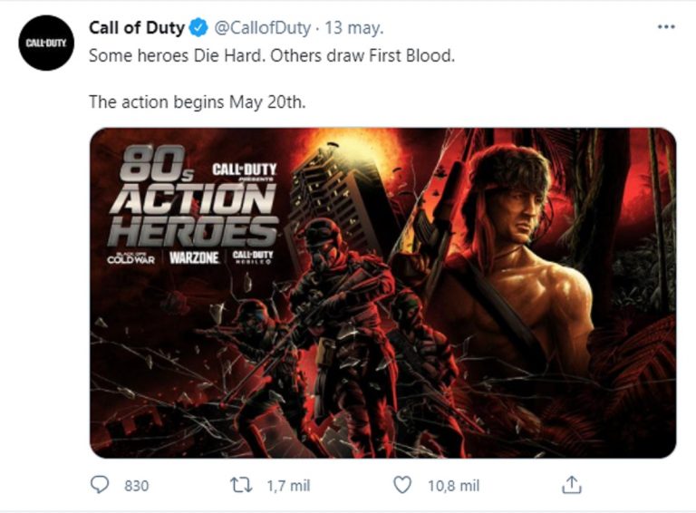The image size is (696, 513).
Task: Click the Call of Duty profile avatar
Action: (x=44, y=43)
